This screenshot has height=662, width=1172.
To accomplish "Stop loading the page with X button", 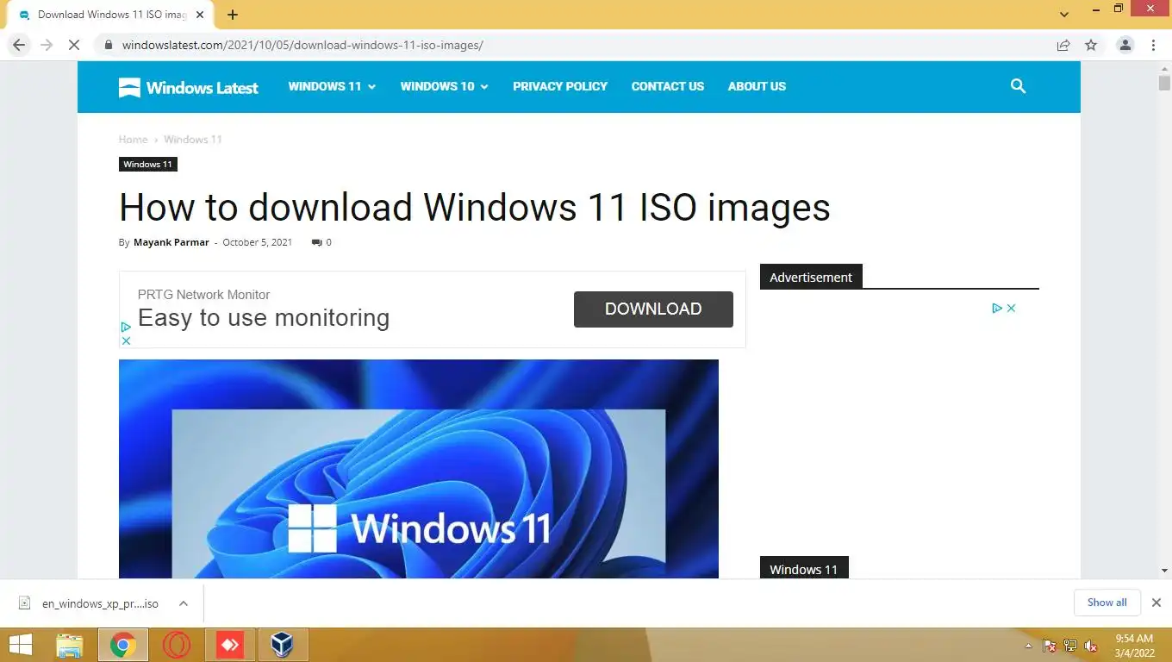I will click(x=75, y=45).
